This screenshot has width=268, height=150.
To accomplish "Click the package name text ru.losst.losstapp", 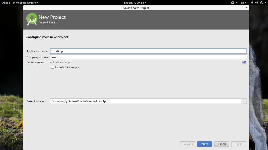I will pos(60,62).
